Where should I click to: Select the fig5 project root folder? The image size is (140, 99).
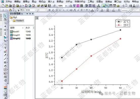(x=13, y=17)
